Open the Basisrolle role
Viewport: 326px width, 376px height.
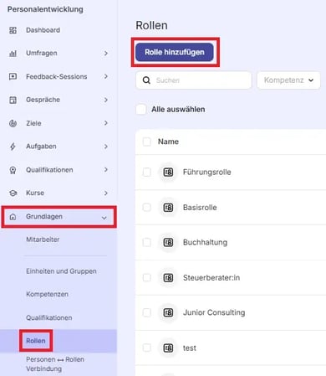click(200, 208)
